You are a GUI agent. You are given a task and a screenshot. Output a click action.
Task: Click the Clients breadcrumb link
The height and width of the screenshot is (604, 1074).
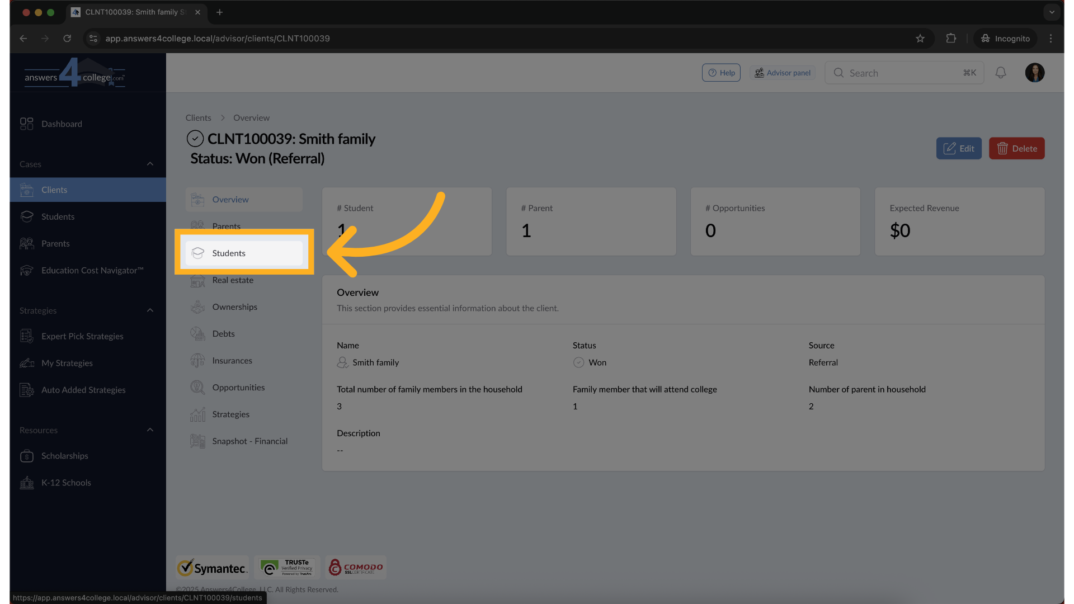198,118
